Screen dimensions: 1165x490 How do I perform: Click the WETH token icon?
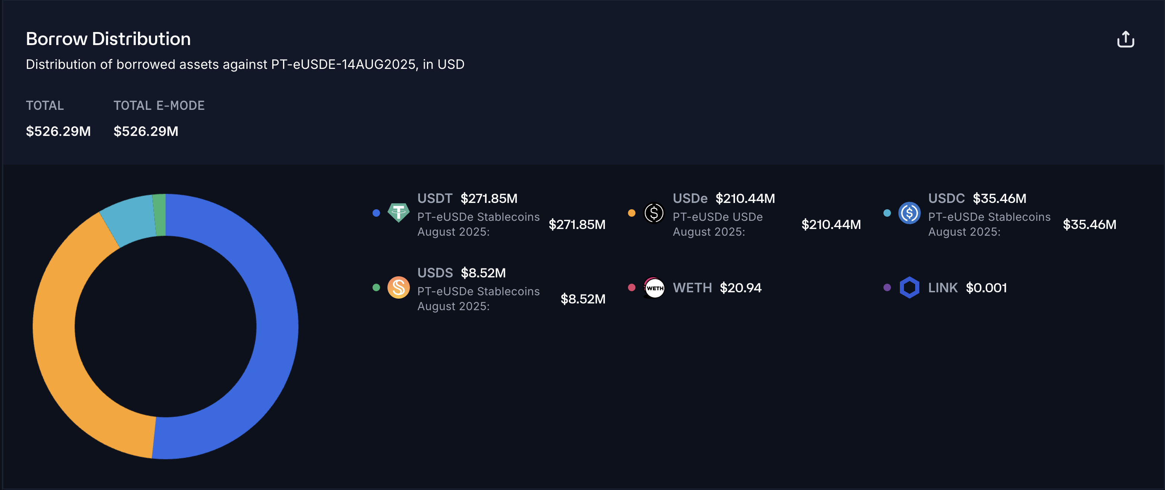(653, 287)
